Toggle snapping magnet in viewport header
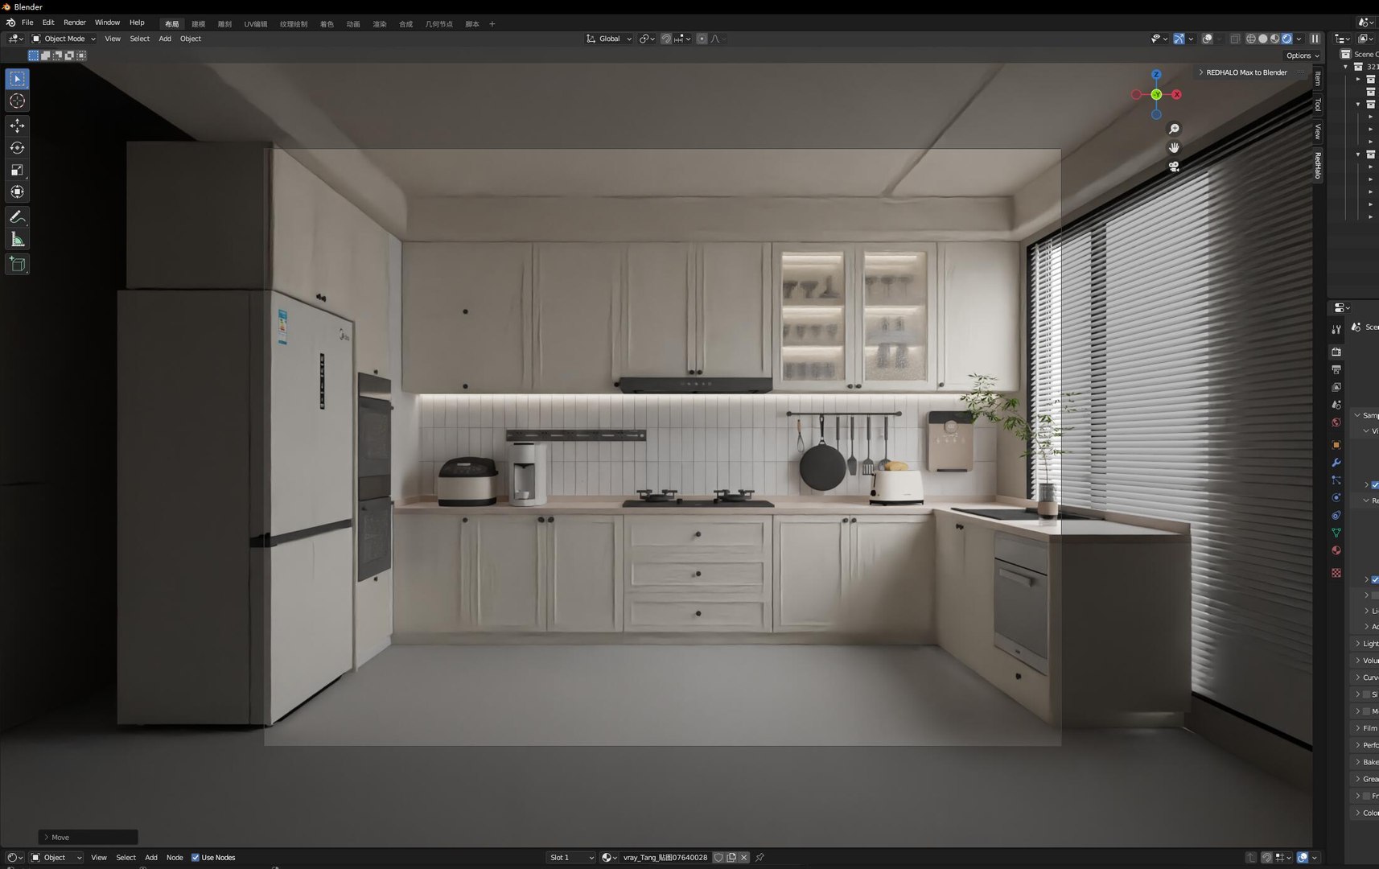 665,39
